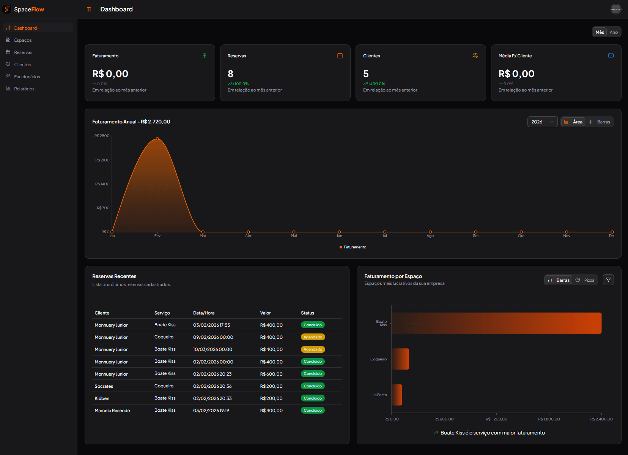Switch the period toggle to Ano
The image size is (628, 455).
[614, 32]
